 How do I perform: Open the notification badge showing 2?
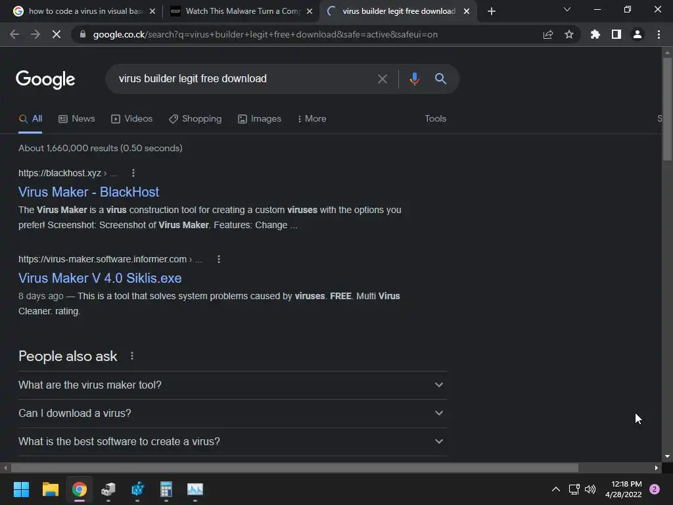(654, 489)
